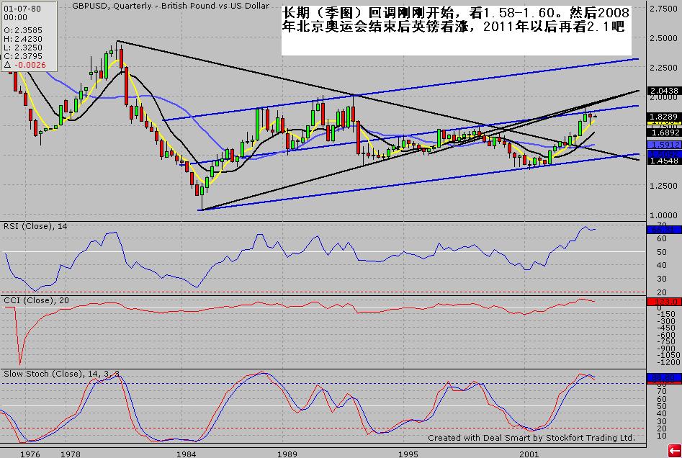Screen dimensions: 682x458
Task: Select the 2001 time axis label
Action: (x=529, y=454)
